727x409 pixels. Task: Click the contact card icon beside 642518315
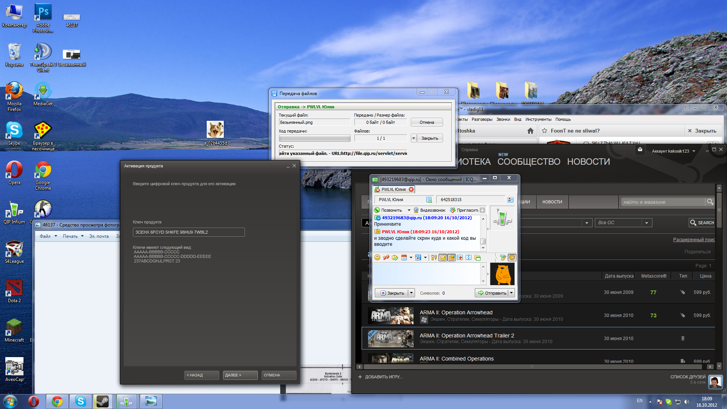510,200
